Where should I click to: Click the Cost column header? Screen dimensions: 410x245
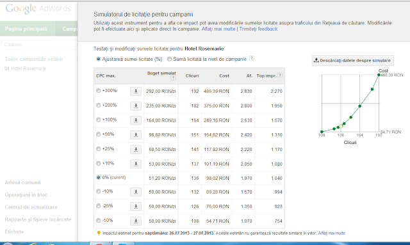tap(224, 75)
